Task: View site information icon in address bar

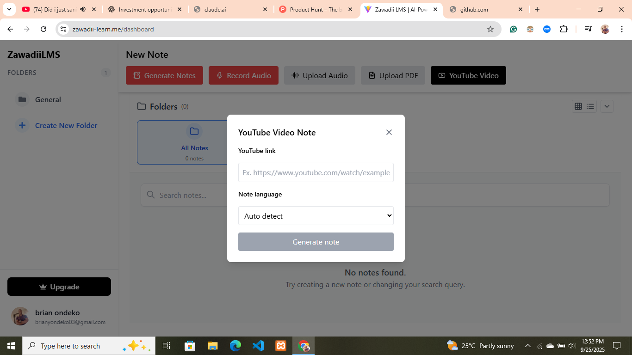Action: click(x=64, y=29)
